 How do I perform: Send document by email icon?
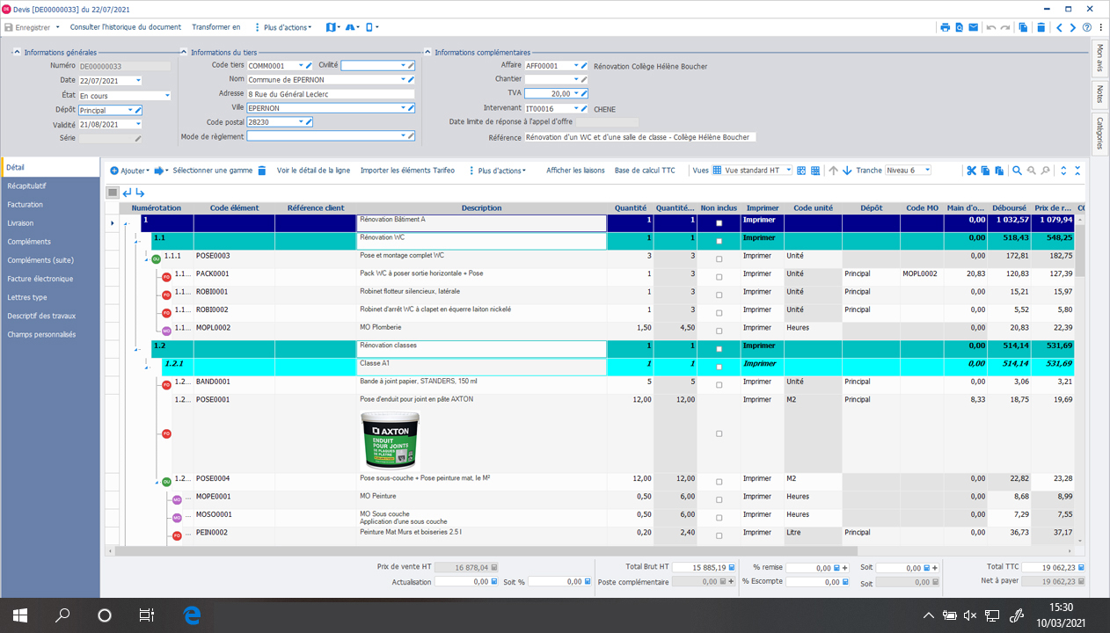click(x=974, y=27)
